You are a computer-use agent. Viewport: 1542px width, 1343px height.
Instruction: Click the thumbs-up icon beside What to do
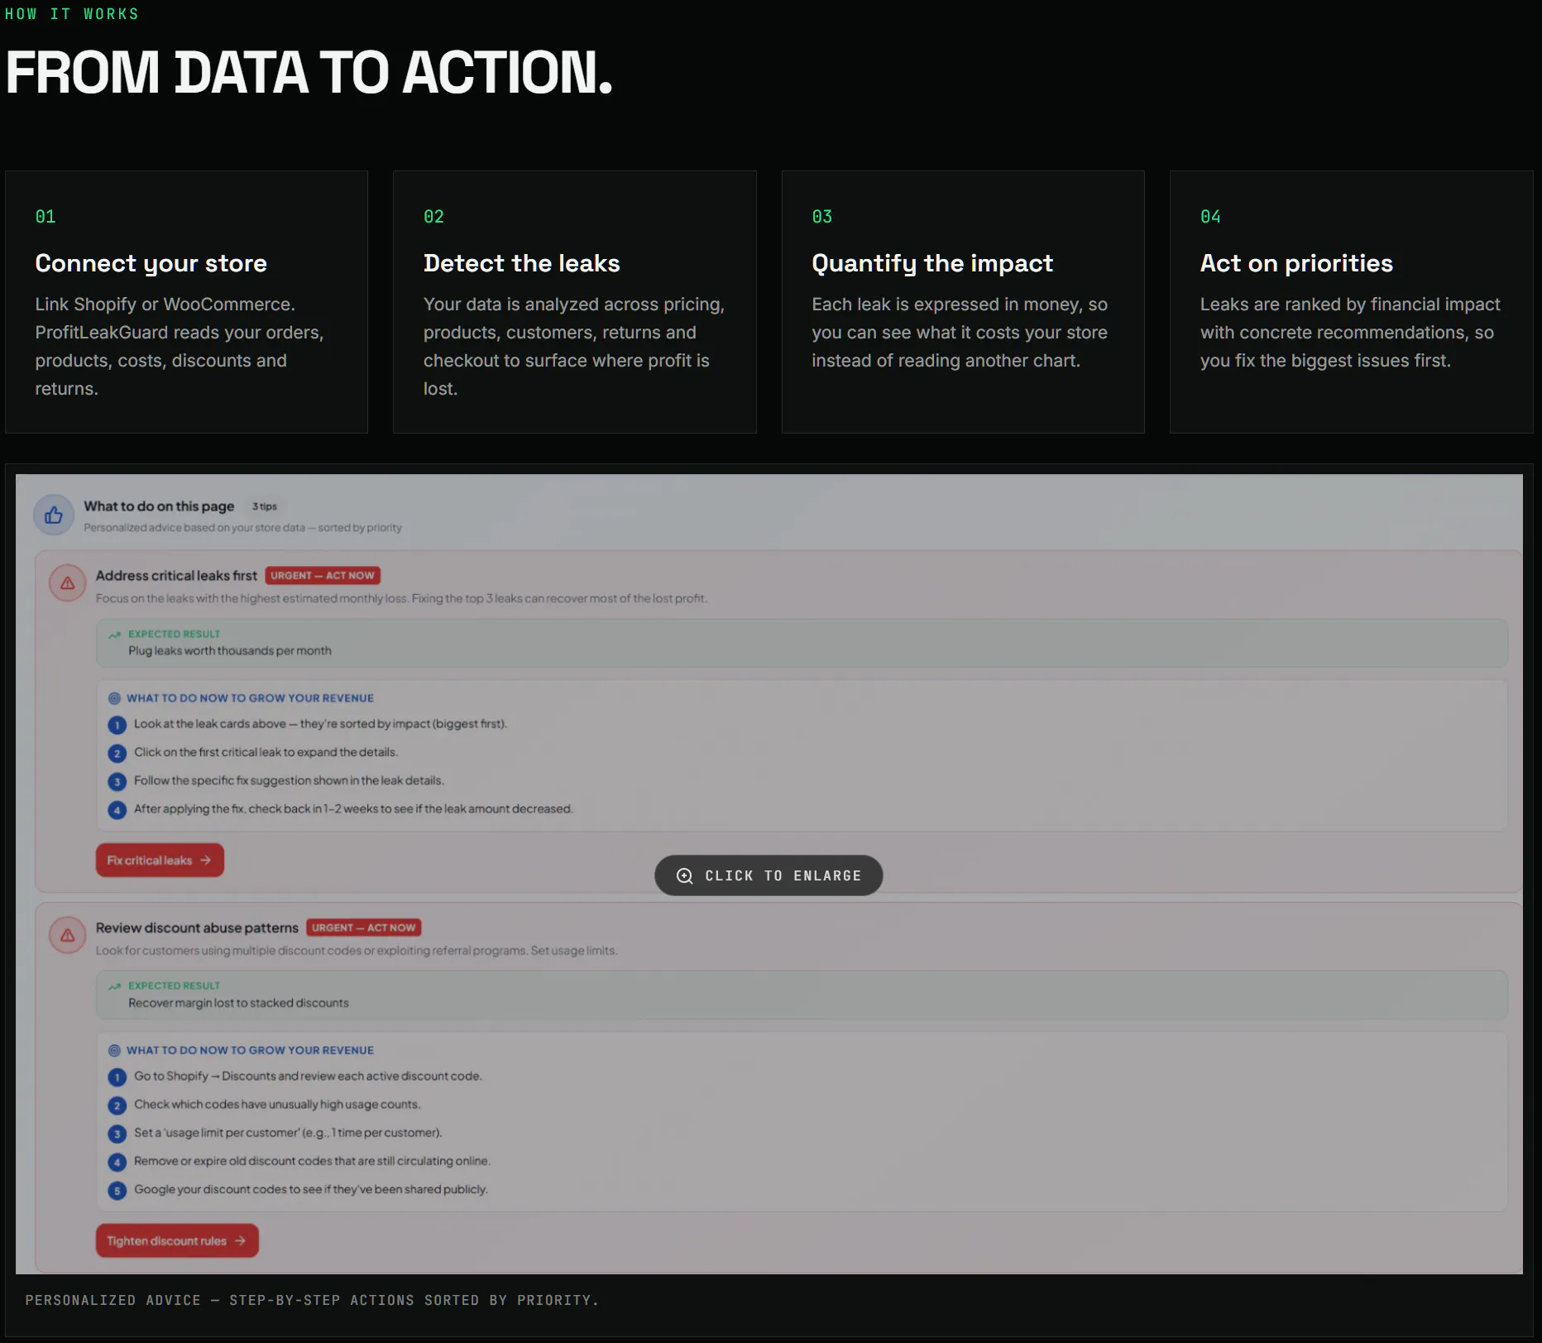[x=54, y=516]
